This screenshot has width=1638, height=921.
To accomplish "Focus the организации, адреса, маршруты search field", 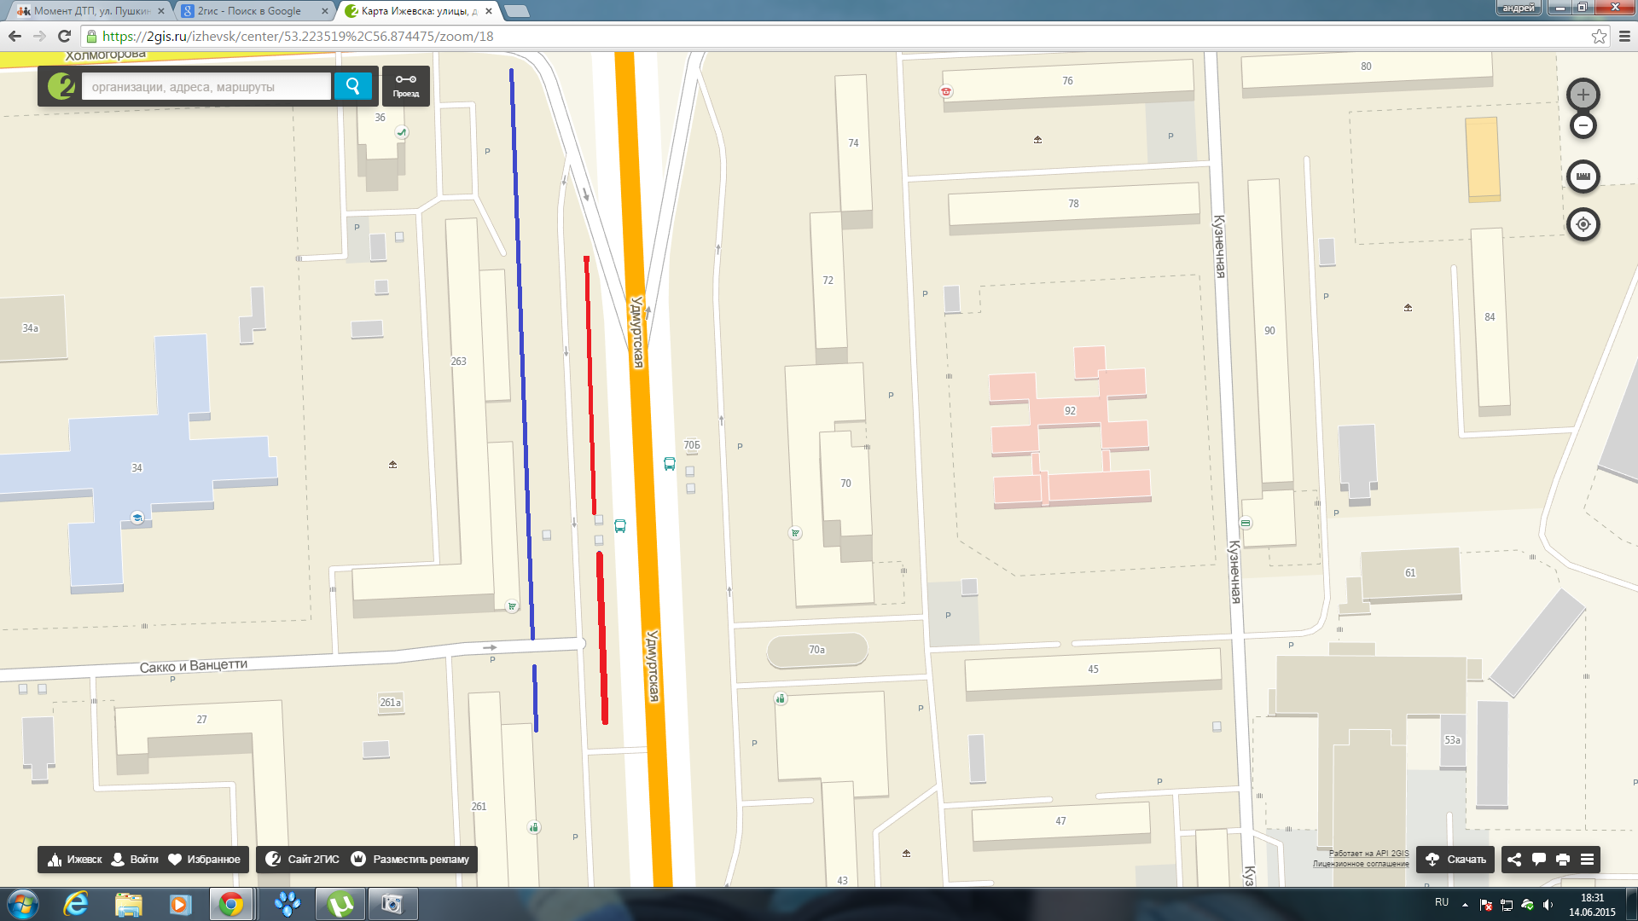I will 206,87.
